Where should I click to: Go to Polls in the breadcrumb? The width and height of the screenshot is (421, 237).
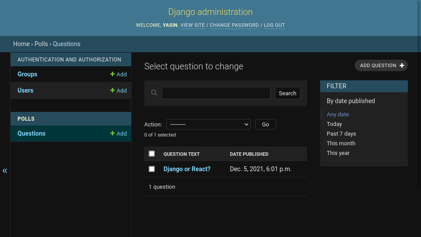pyautogui.click(x=41, y=44)
